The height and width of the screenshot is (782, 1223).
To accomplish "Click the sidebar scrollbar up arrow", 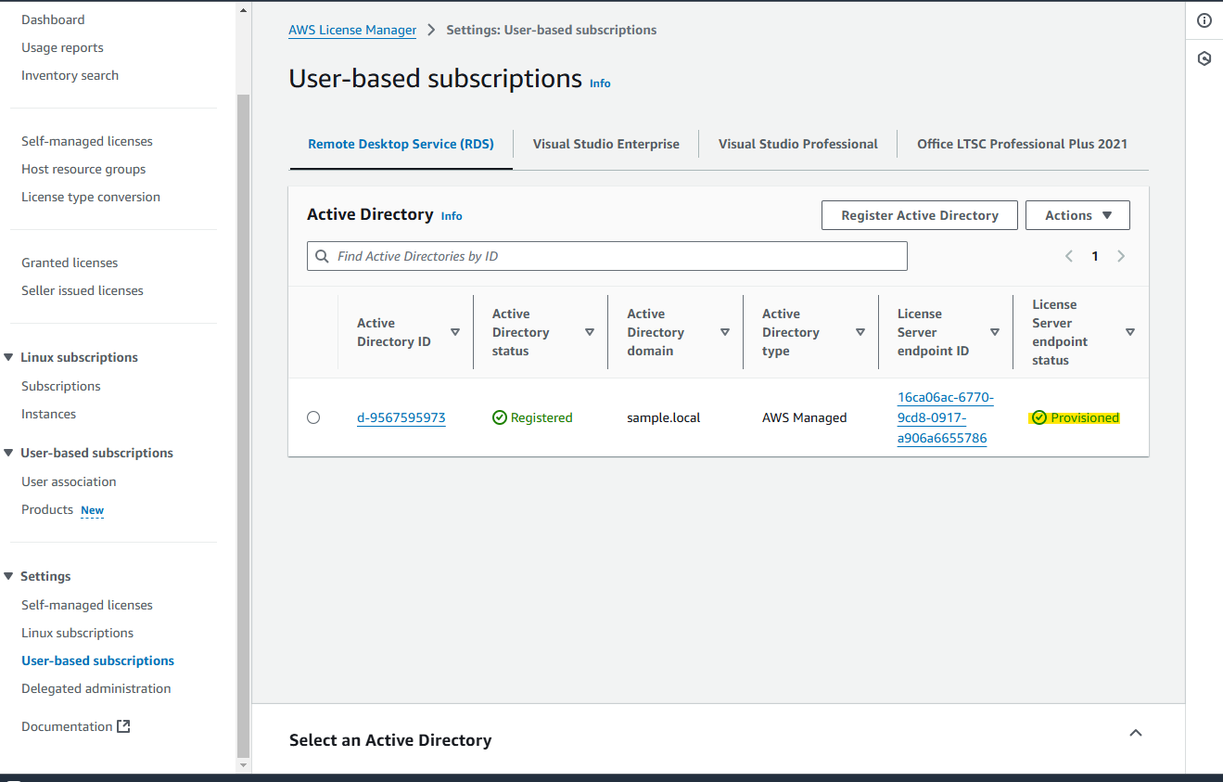I will [x=244, y=10].
